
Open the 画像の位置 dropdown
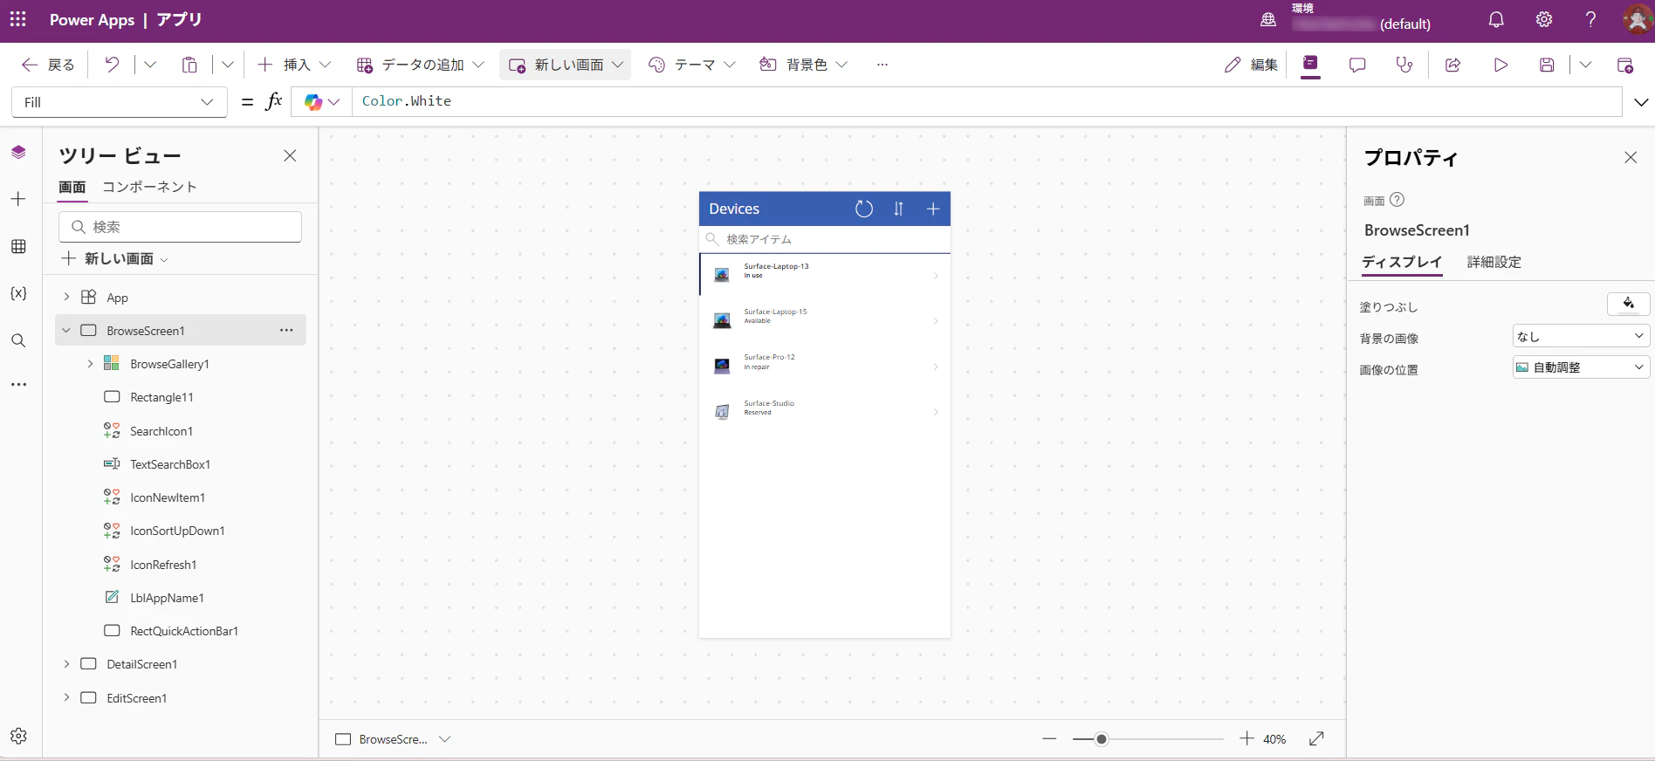[1581, 367]
